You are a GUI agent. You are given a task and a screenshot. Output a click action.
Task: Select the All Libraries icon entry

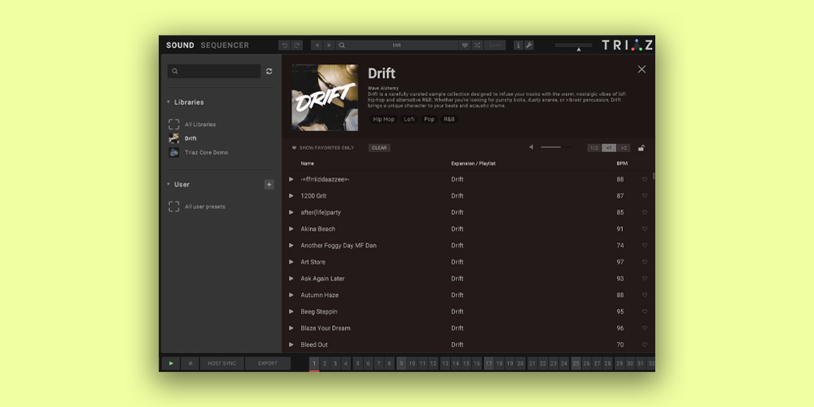pyautogui.click(x=174, y=124)
